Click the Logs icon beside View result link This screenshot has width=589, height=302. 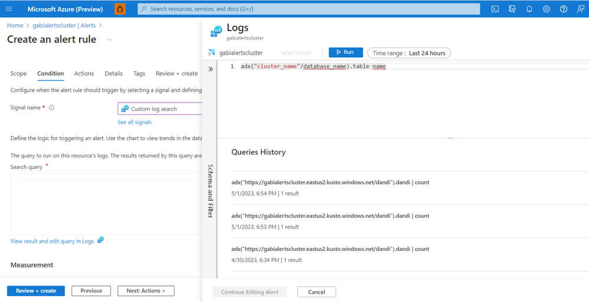tap(101, 240)
